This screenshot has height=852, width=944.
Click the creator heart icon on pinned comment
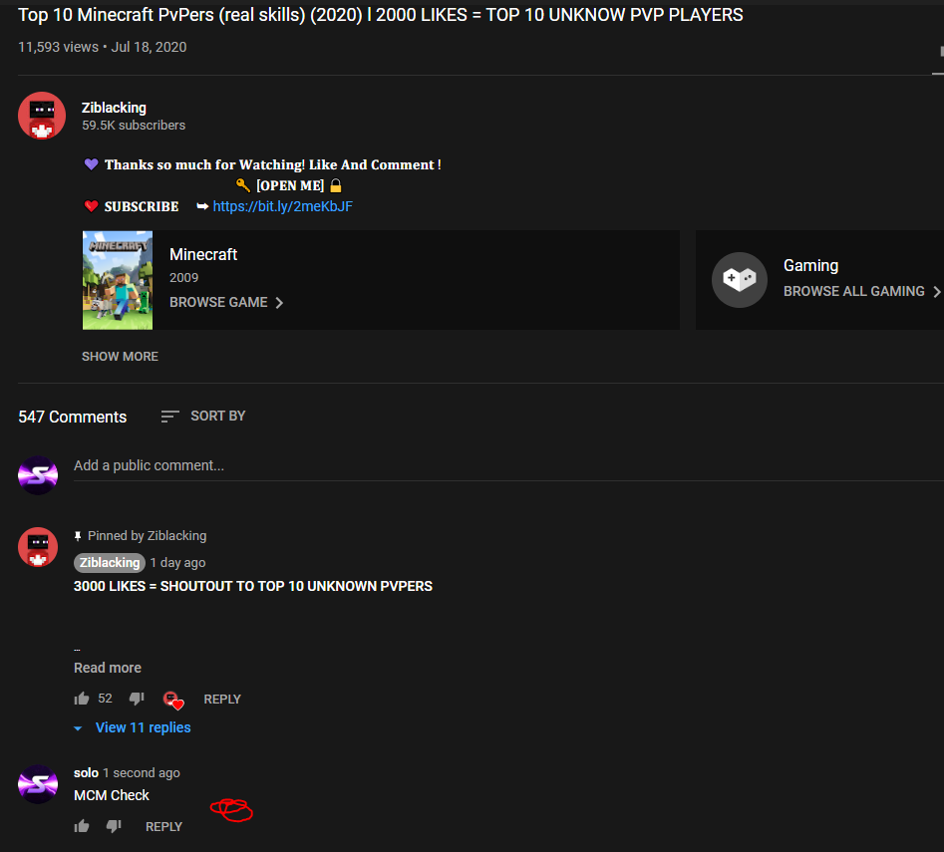pyautogui.click(x=173, y=700)
